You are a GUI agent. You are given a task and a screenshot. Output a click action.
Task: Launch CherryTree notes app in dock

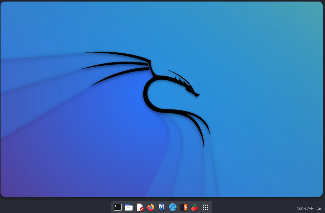(x=195, y=207)
